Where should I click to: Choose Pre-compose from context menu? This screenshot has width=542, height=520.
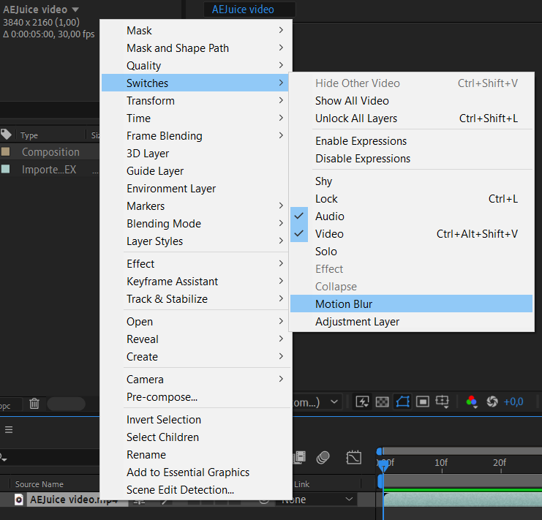[162, 397]
